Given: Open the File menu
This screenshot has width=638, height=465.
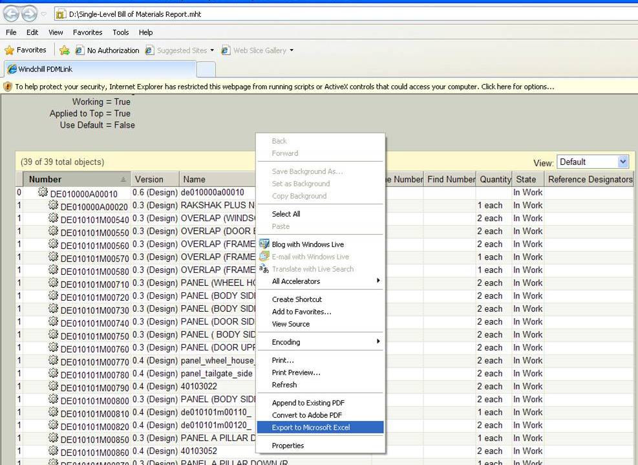Looking at the screenshot, I should pos(11,32).
